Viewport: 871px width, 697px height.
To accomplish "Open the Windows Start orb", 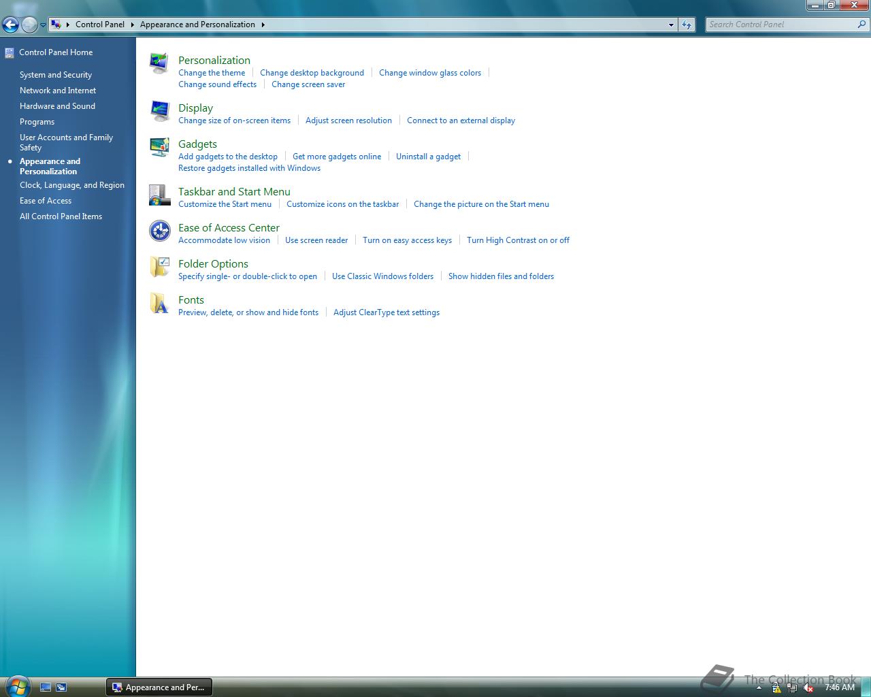I will pyautogui.click(x=17, y=686).
